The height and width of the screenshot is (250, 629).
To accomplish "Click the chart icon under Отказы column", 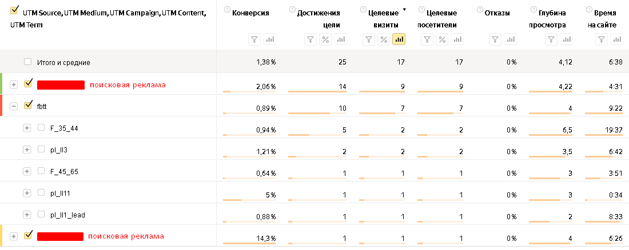I will (x=509, y=39).
